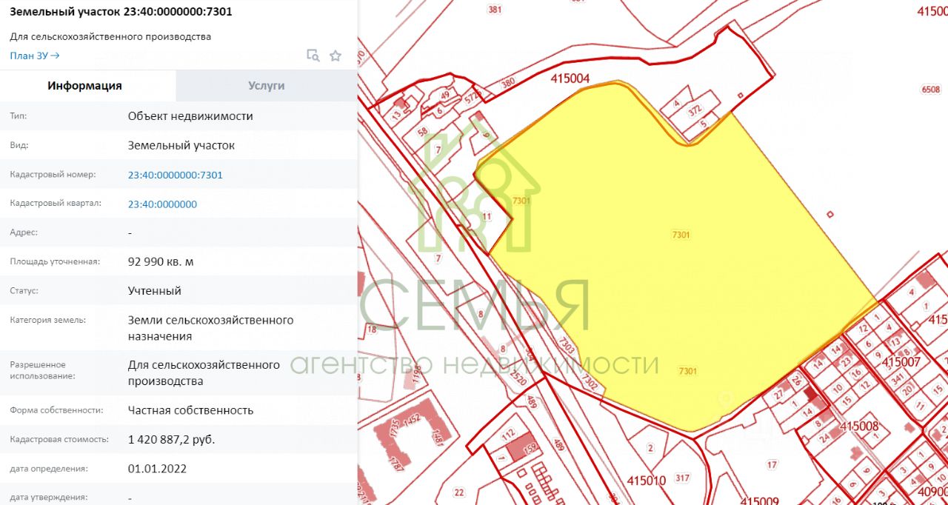
Task: Select parcel 22 on the map
Action: click(x=458, y=492)
